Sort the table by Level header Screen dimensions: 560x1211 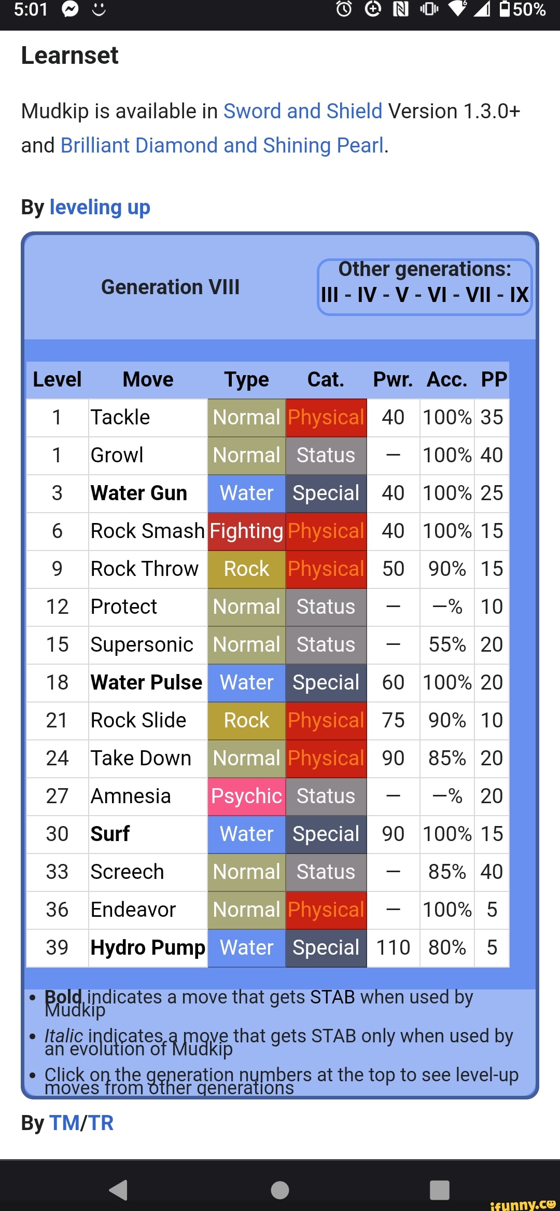coord(57,379)
